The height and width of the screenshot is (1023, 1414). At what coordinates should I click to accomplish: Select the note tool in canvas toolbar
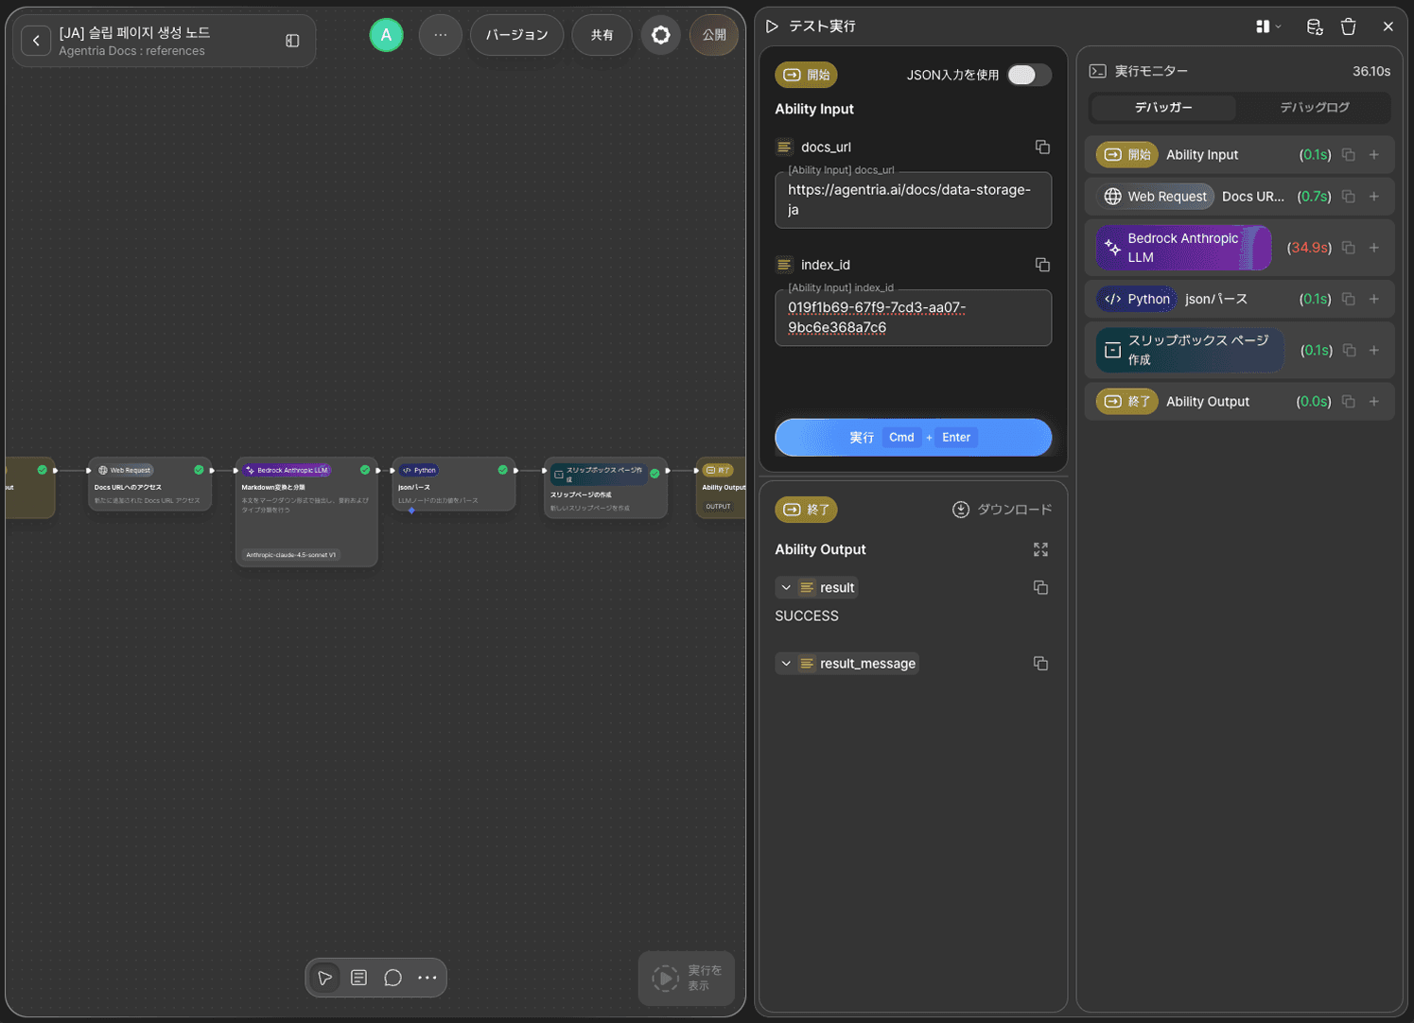(x=358, y=978)
